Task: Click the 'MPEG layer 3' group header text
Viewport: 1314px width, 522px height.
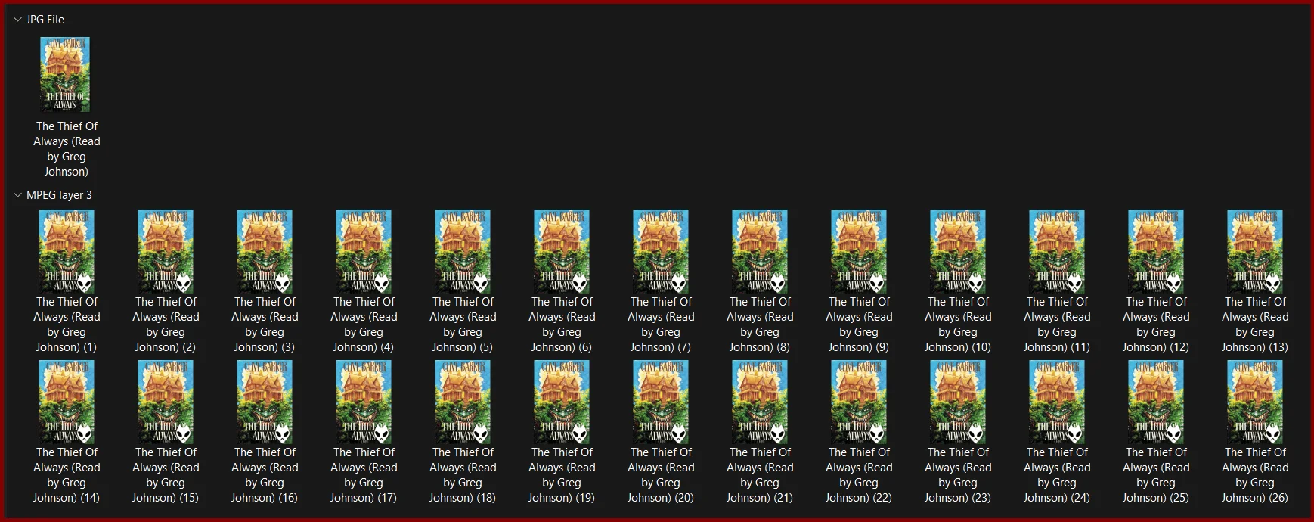Action: click(59, 195)
